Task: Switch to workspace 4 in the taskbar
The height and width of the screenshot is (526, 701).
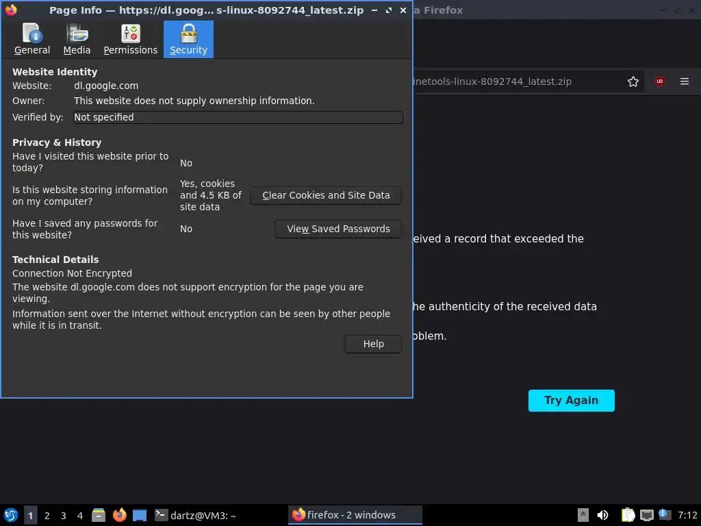Action: coord(80,515)
